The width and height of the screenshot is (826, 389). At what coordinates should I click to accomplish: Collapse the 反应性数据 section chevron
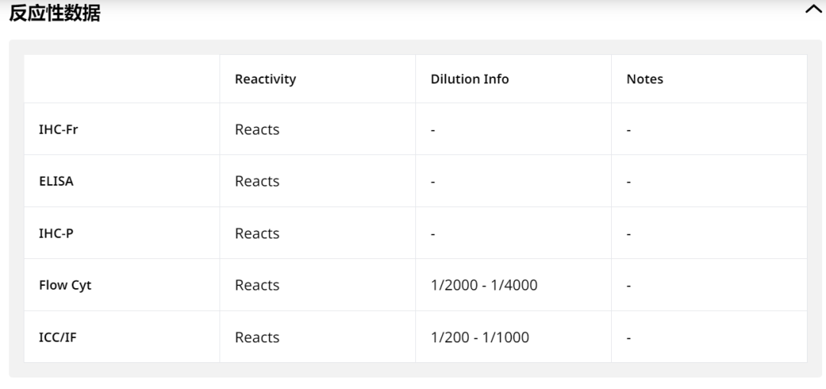(x=814, y=10)
